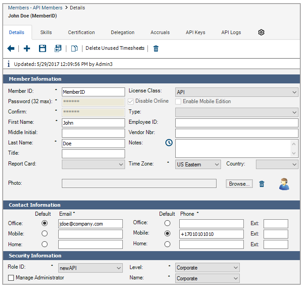
Task: Click the plus icon to add member
Action: click(27, 48)
